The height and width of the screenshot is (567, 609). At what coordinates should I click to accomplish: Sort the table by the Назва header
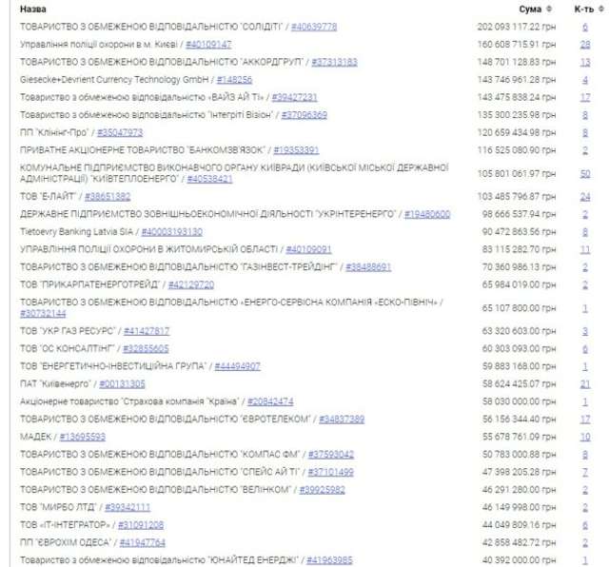pyautogui.click(x=32, y=9)
